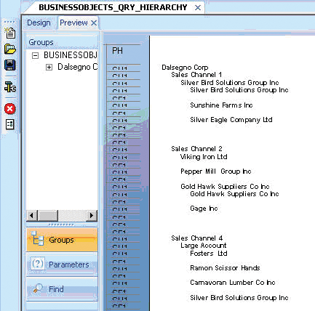Click Fosters Ltd entry
Screen dimensions: 315x311
coord(209,254)
